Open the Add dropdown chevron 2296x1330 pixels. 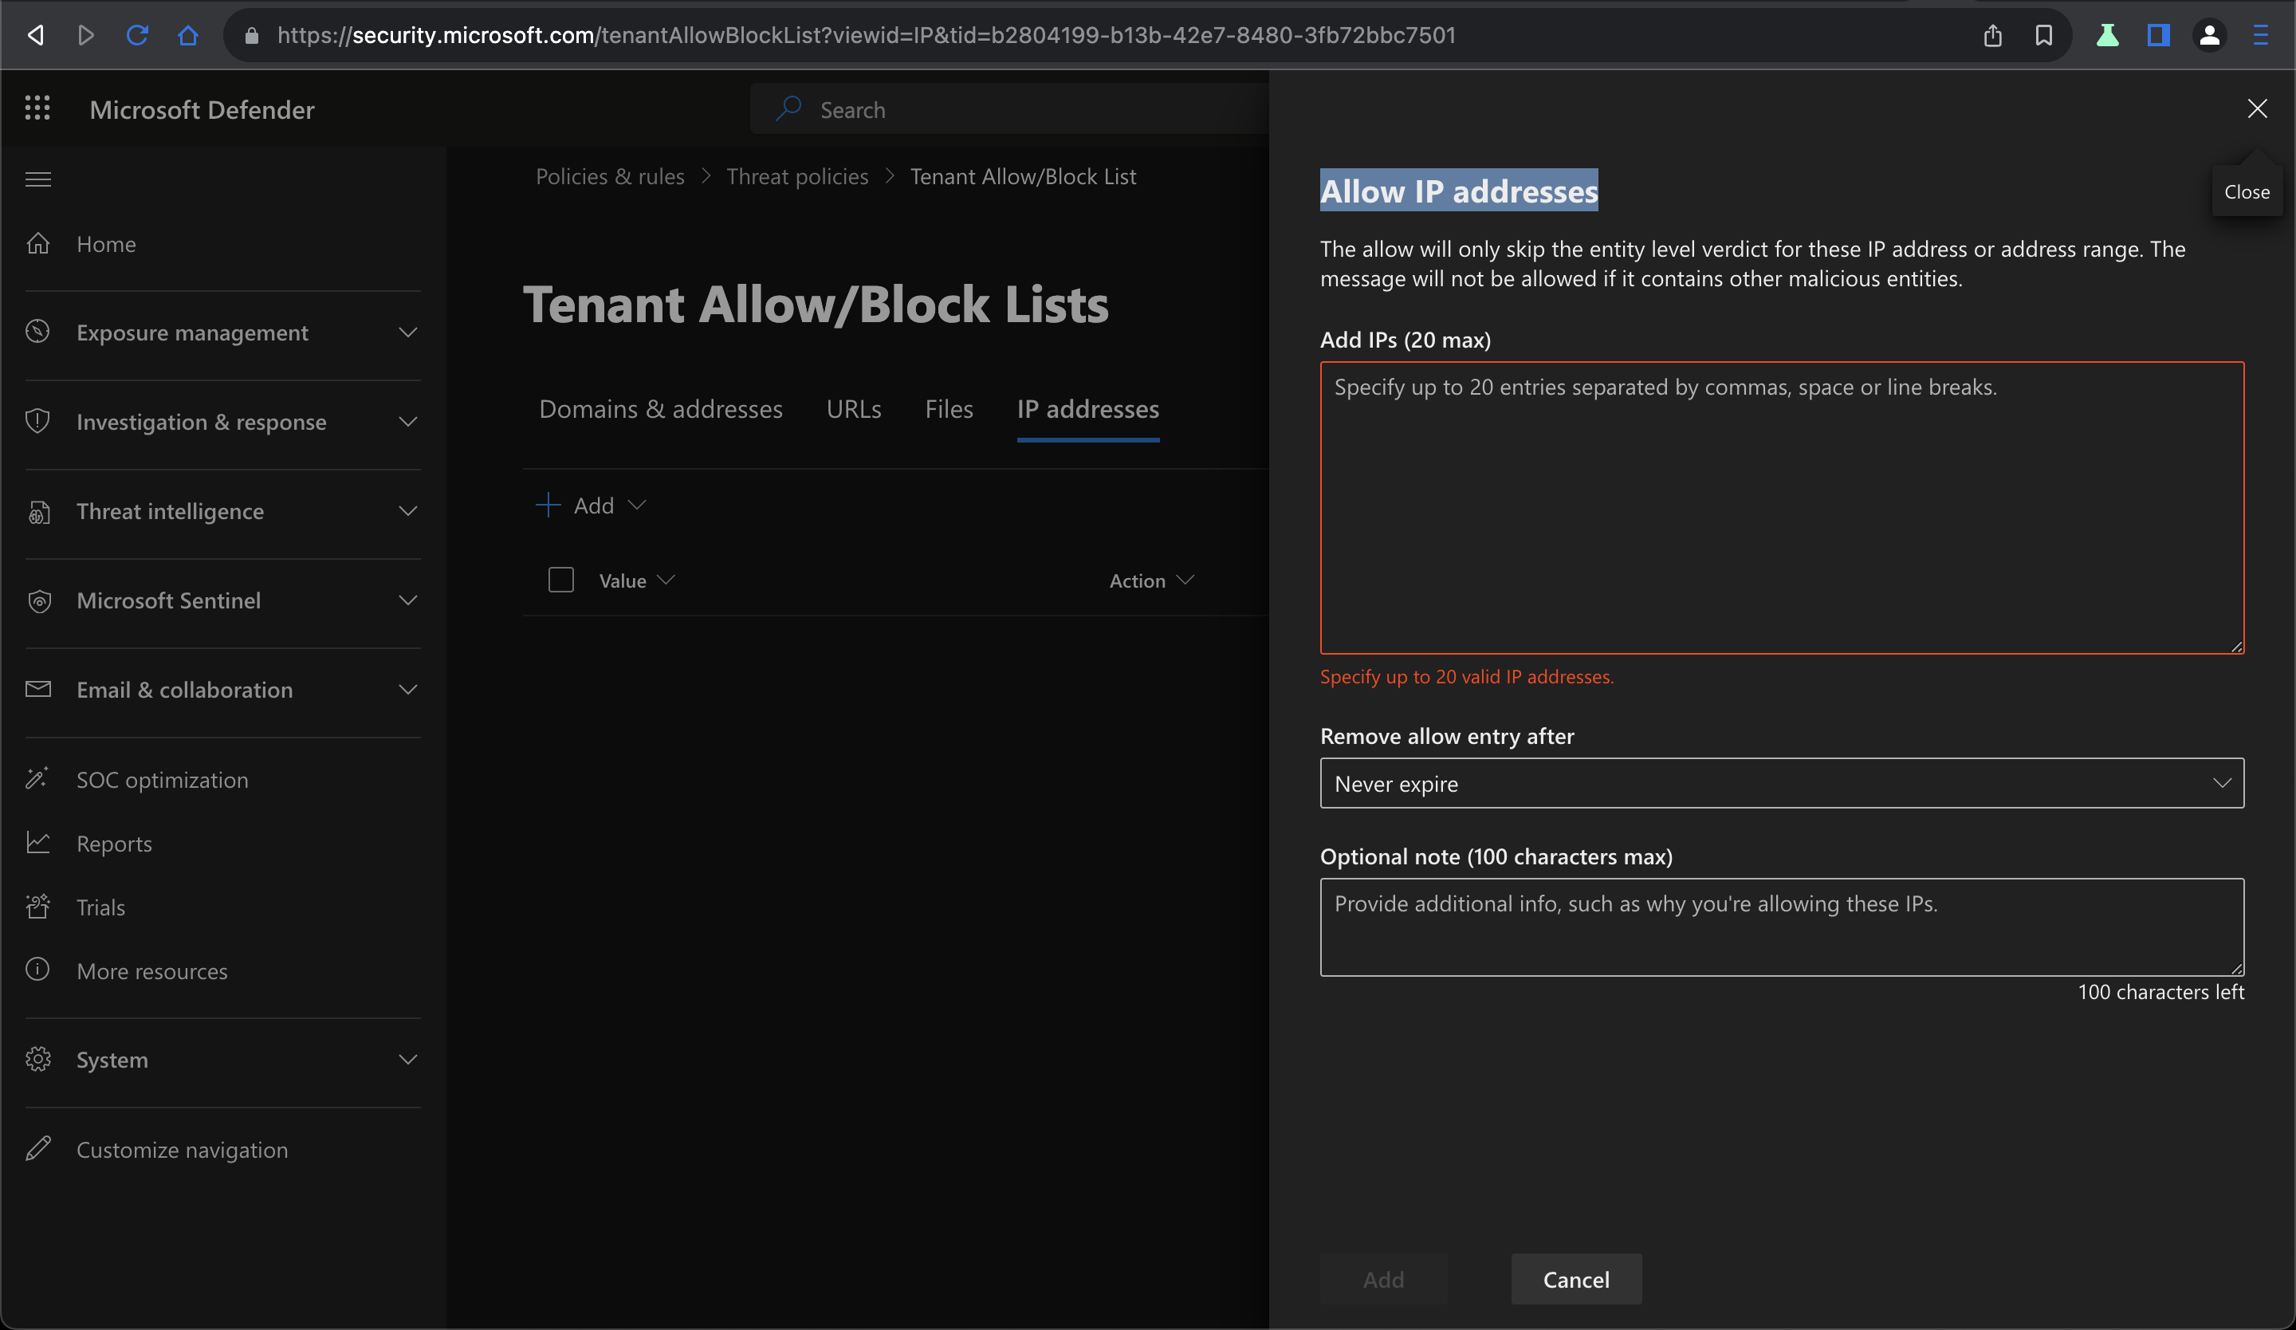[x=637, y=505]
